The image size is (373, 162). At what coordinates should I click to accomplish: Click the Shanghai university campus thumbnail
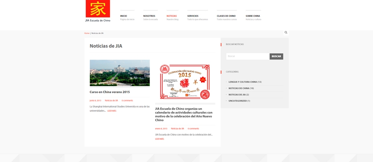click(x=120, y=73)
